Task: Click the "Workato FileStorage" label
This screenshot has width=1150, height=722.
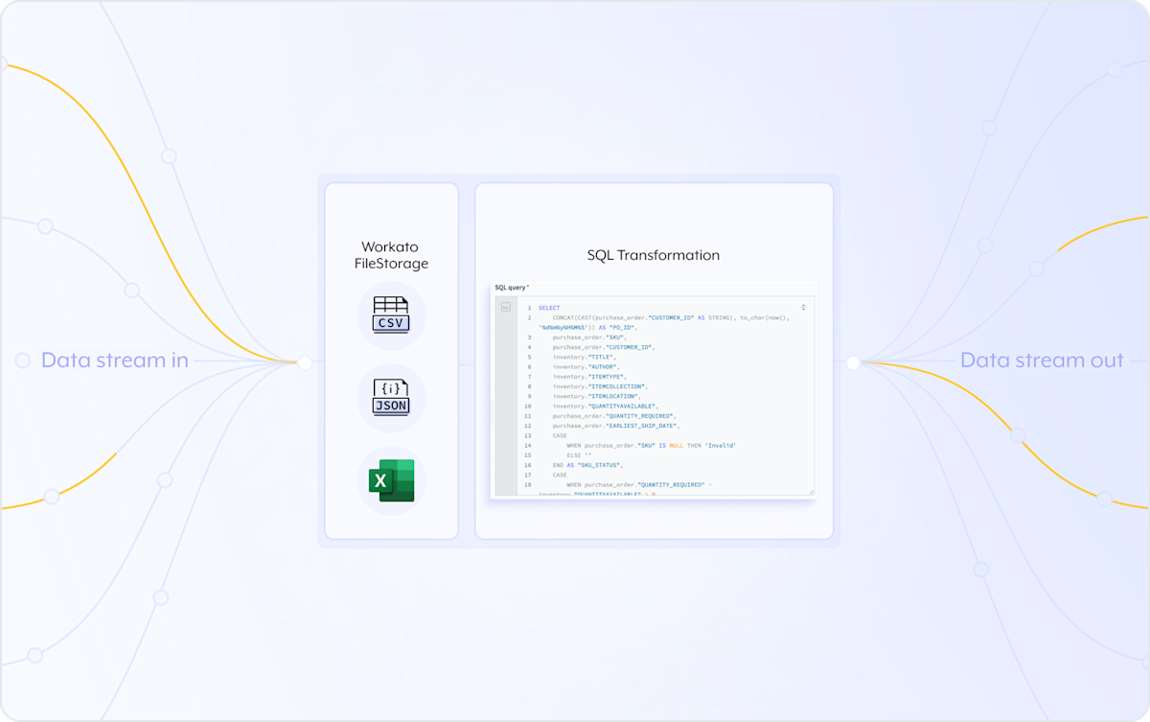Action: [x=391, y=255]
